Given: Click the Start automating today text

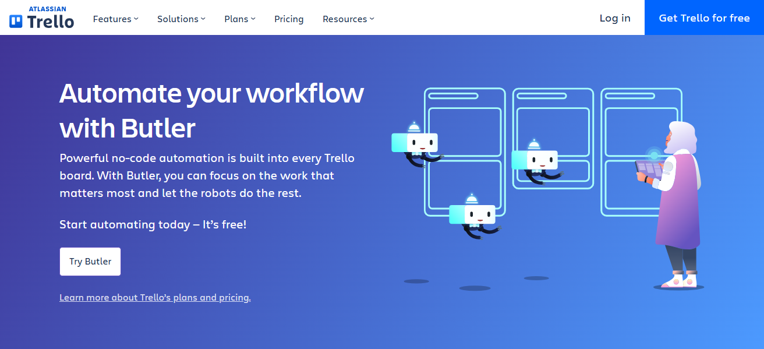Looking at the screenshot, I should tap(153, 224).
